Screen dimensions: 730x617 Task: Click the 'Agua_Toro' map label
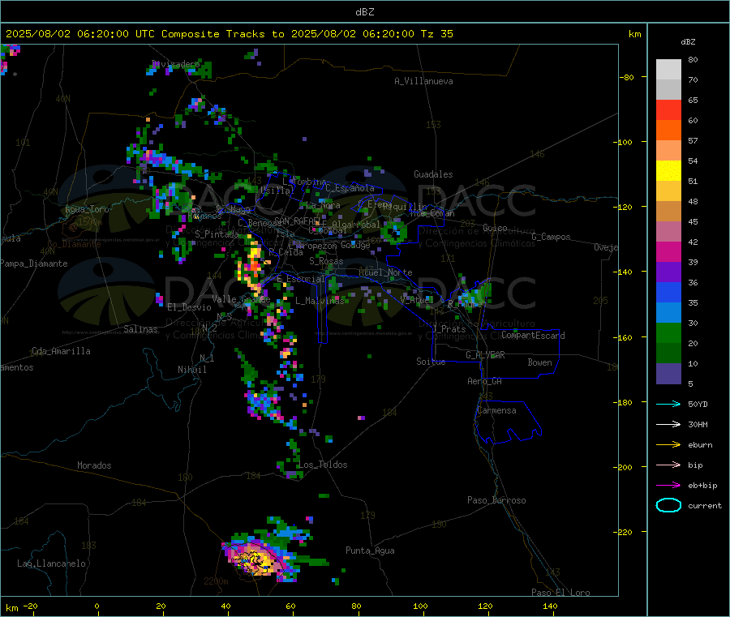pyautogui.click(x=87, y=209)
